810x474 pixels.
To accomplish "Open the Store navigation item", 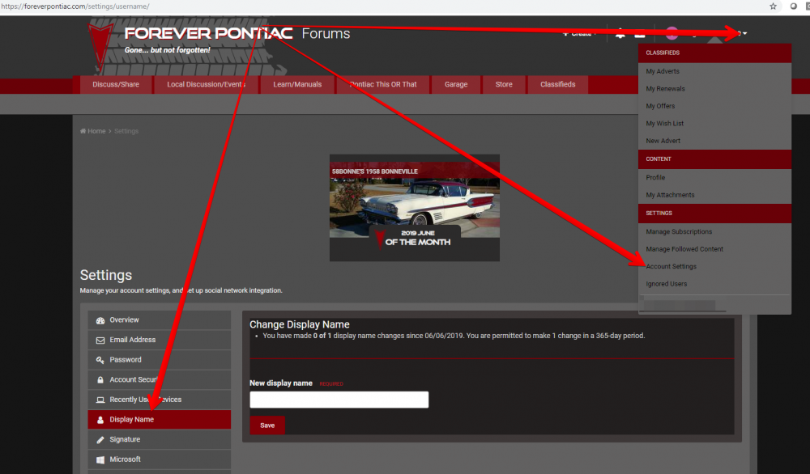I will point(504,85).
